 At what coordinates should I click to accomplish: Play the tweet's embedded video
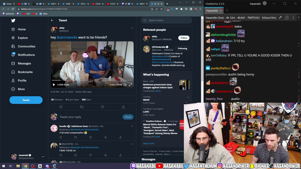click(x=54, y=84)
